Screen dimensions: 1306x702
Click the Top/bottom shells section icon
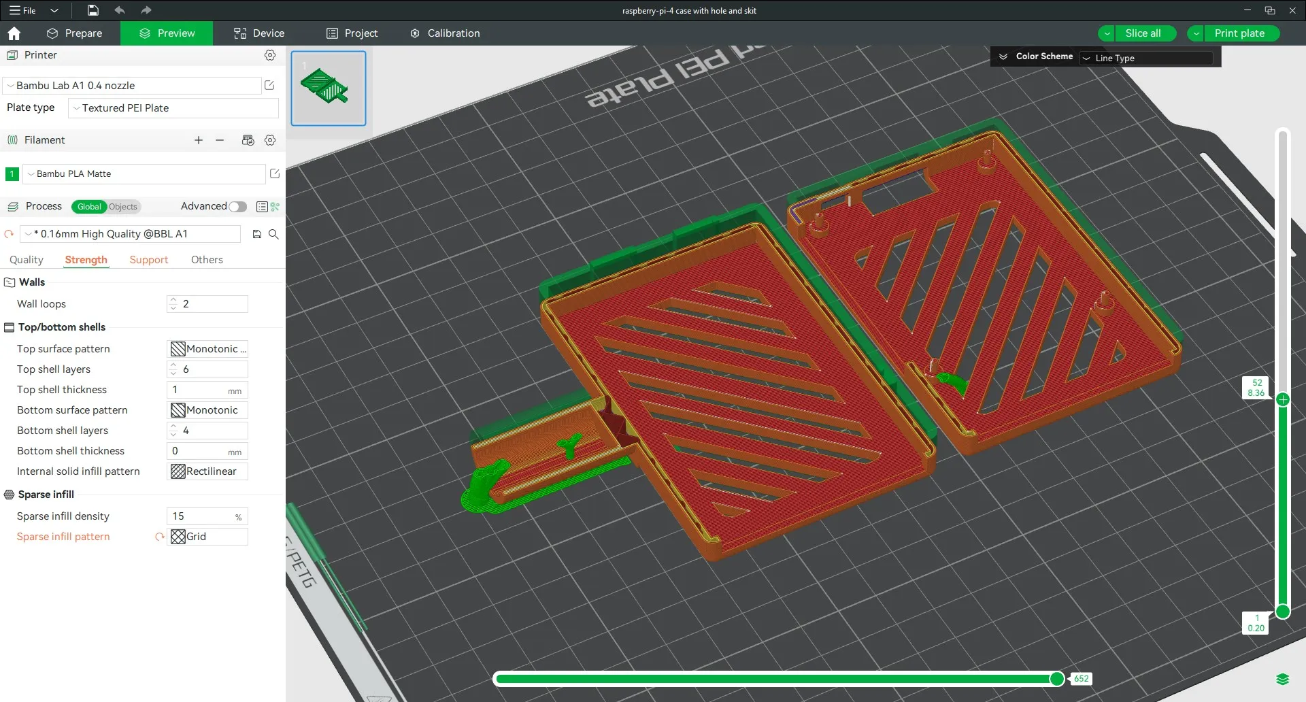point(10,327)
